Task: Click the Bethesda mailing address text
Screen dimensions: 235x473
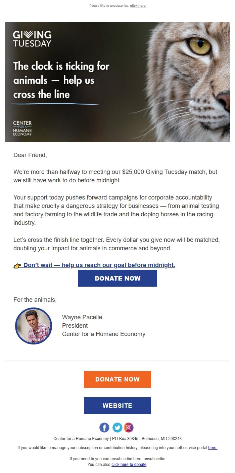Action: pyautogui.click(x=117, y=438)
